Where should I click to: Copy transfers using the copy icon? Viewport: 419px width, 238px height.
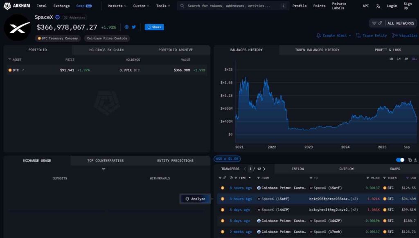(x=410, y=160)
